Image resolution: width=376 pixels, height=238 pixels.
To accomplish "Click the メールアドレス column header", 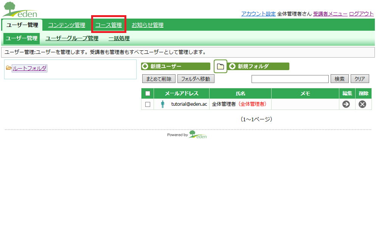I will coord(182,94).
